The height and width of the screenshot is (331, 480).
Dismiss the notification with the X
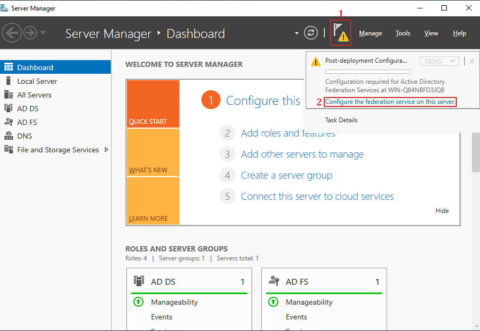pos(472,61)
